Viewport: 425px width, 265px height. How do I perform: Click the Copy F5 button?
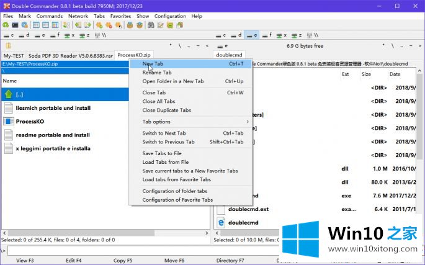pyautogui.click(x=123, y=261)
